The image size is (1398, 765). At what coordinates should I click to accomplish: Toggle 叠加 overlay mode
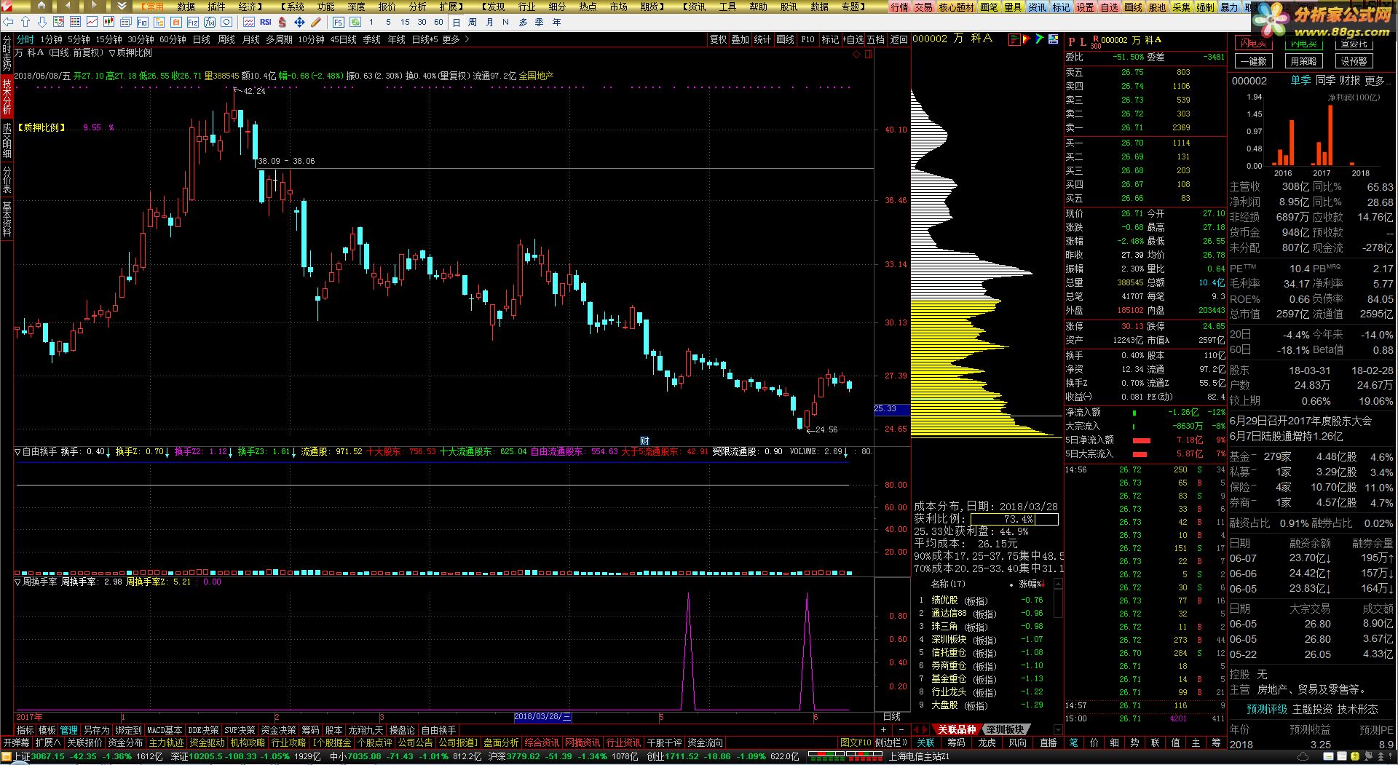pyautogui.click(x=741, y=39)
